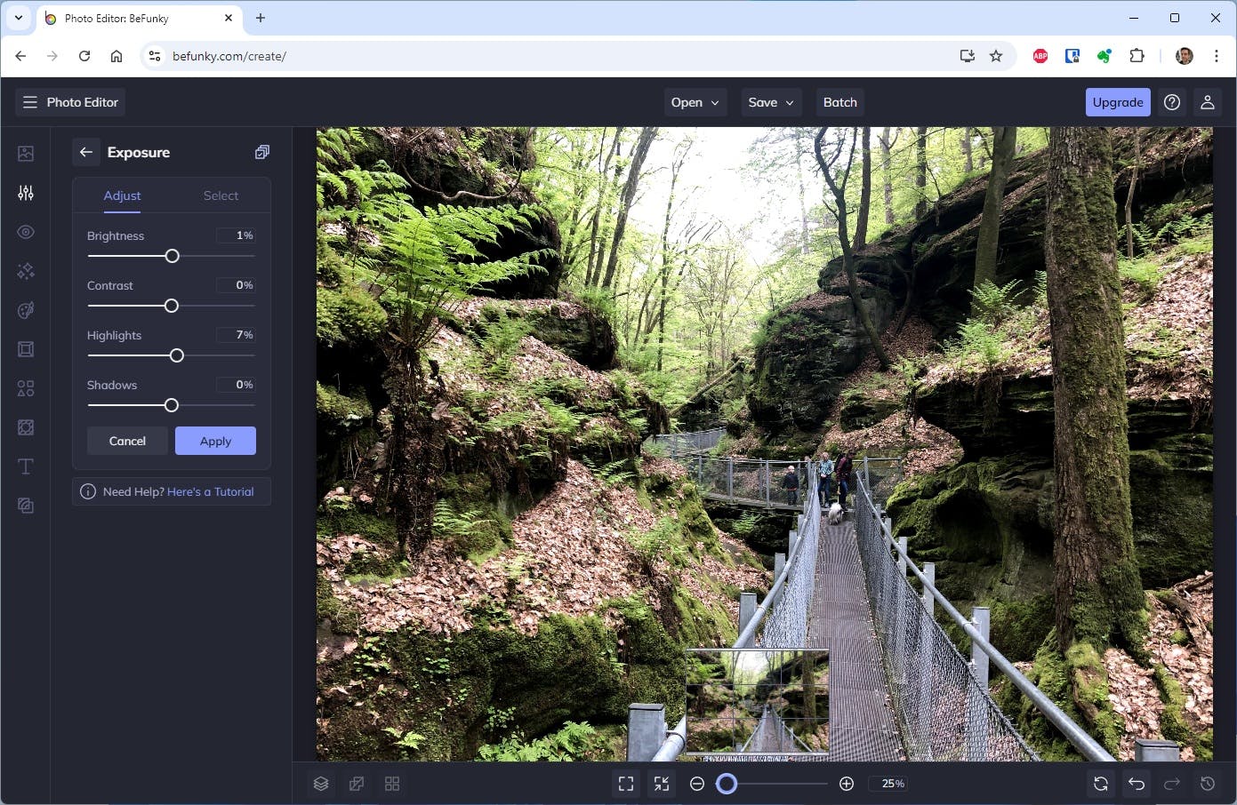This screenshot has width=1237, height=805.
Task: Go to the Chrome home page
Action: (116, 56)
